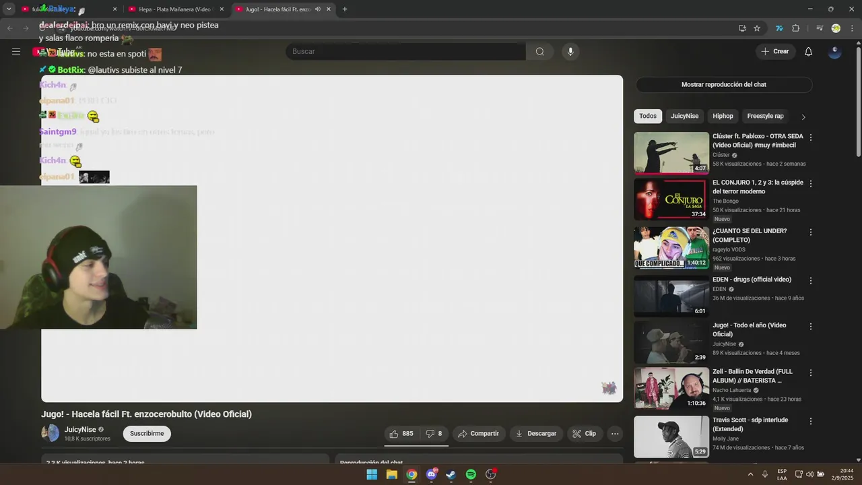862x485 pixels.
Task: Open ¿CUANTO SE DEL UNDER? video title
Action: [x=750, y=235]
